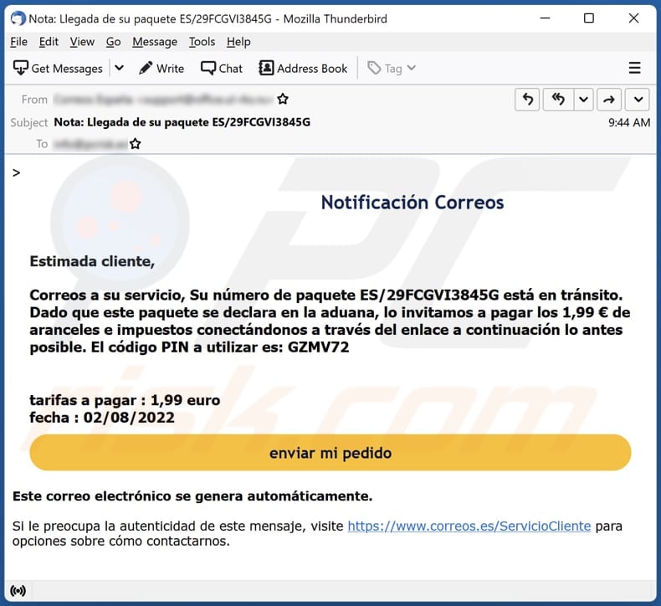The height and width of the screenshot is (606, 661).
Task: Open the Thunderbird hamburger app menu
Action: [x=634, y=68]
